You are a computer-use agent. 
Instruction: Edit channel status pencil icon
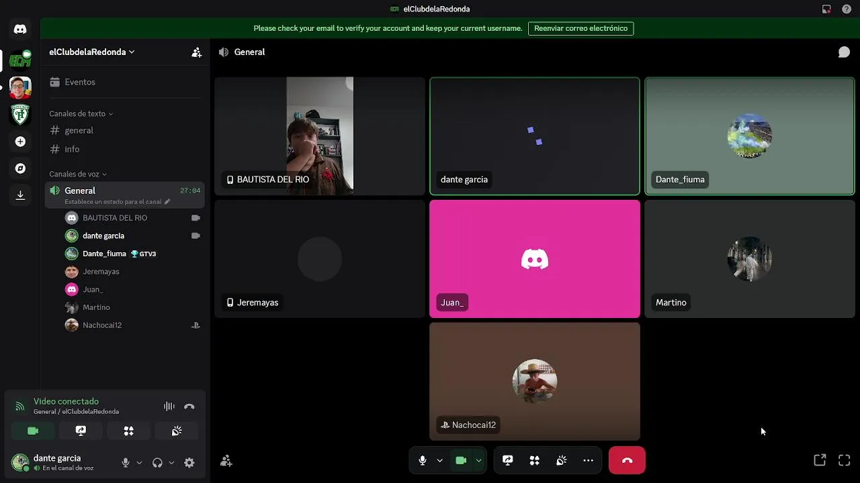(167, 202)
